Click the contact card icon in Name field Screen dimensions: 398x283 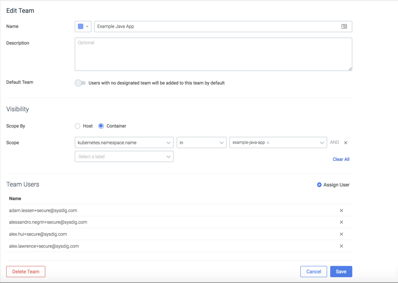[344, 27]
